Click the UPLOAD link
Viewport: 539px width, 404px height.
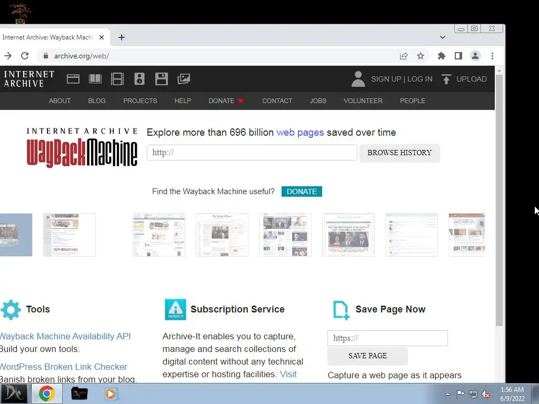point(471,79)
